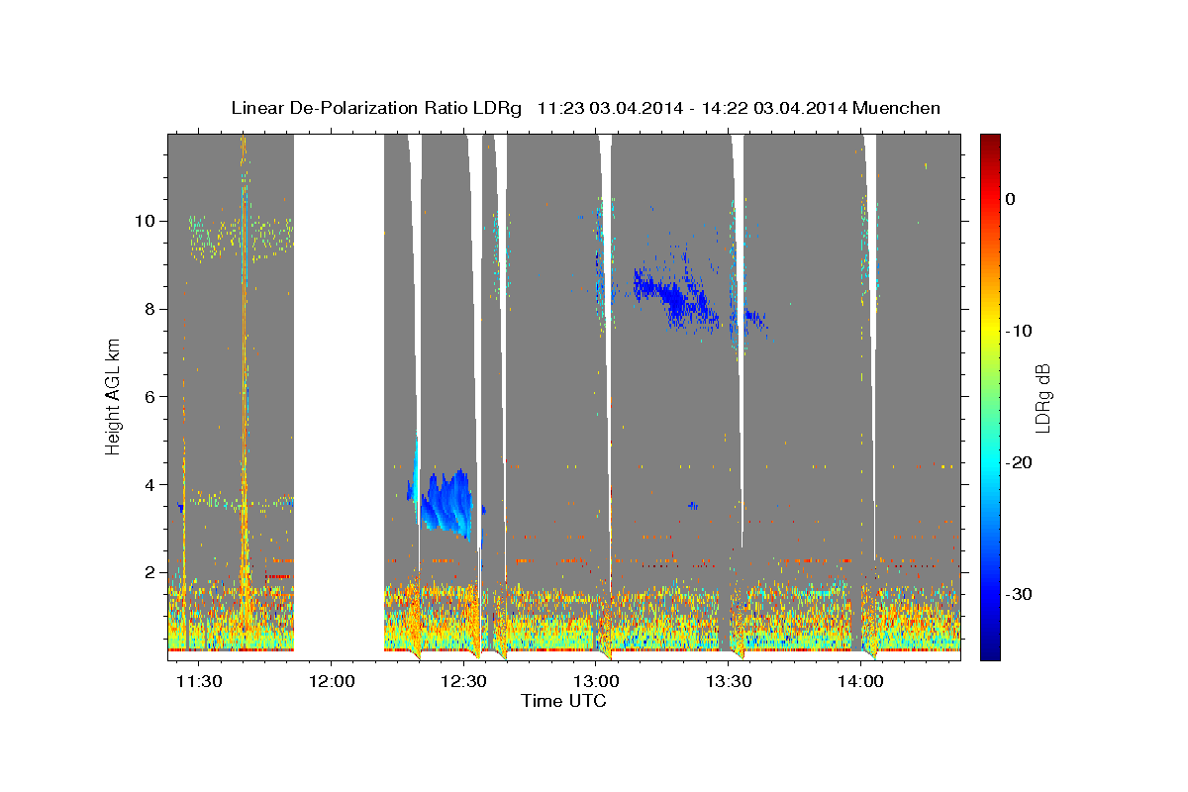Click the 12:30 time tick label

[x=463, y=682]
